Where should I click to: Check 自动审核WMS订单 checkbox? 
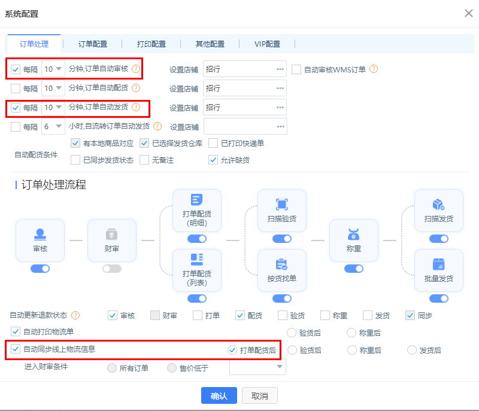[x=296, y=69]
